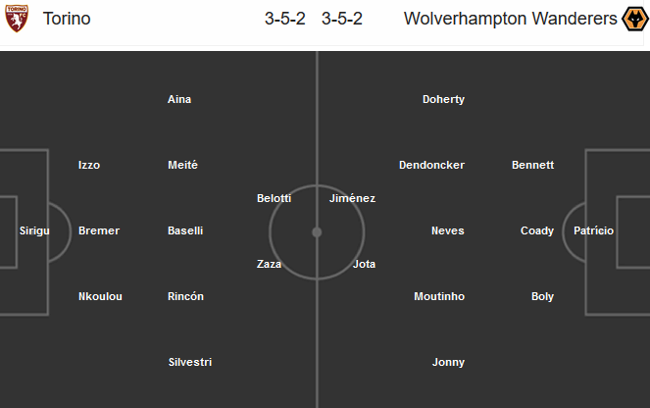Select goalkeeper Patrício on the pitch

coord(594,230)
